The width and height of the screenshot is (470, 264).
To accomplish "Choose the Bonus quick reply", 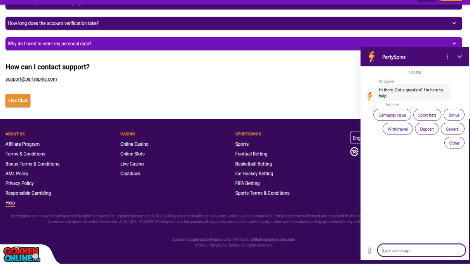I will [454, 115].
